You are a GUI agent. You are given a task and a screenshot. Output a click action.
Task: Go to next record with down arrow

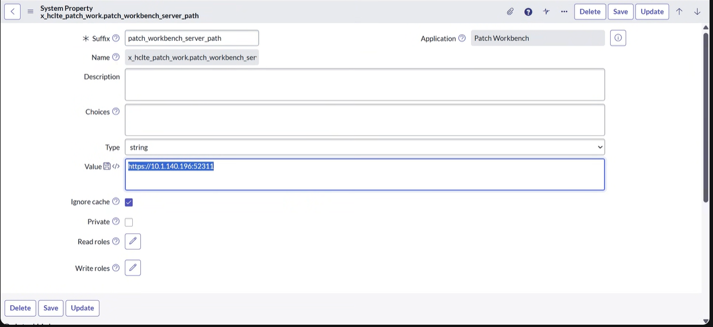click(x=697, y=11)
